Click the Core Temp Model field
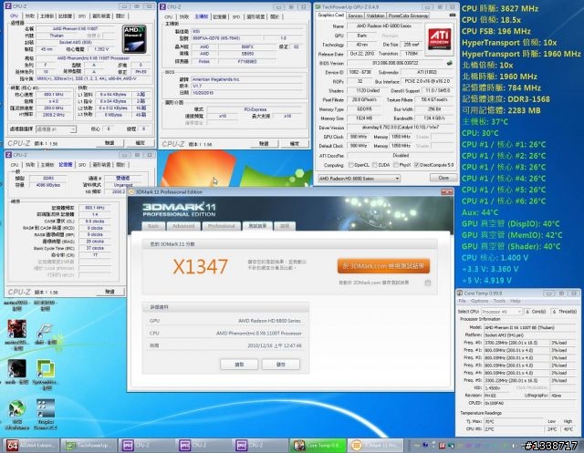 530,327
